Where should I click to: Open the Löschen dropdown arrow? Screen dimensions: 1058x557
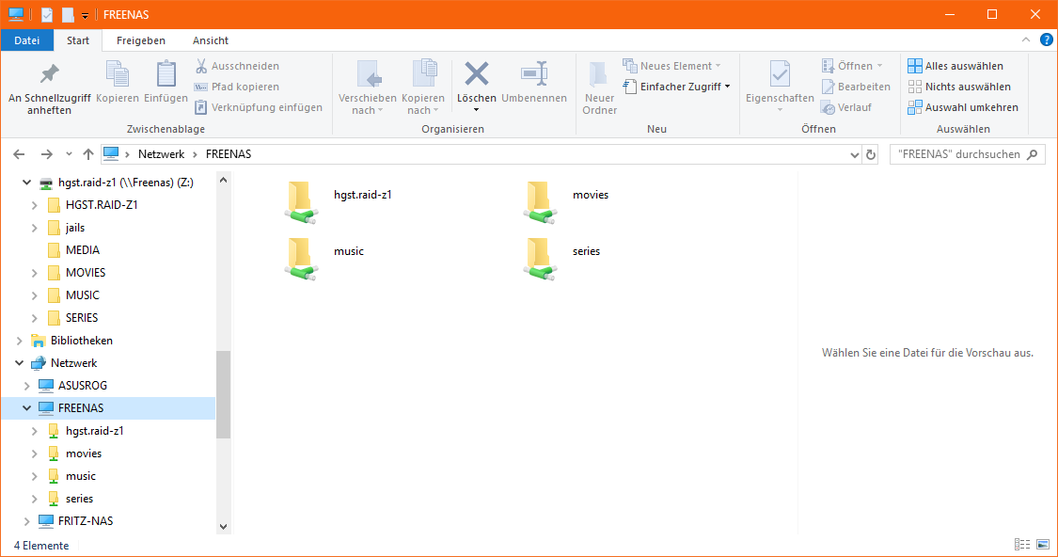point(477,110)
